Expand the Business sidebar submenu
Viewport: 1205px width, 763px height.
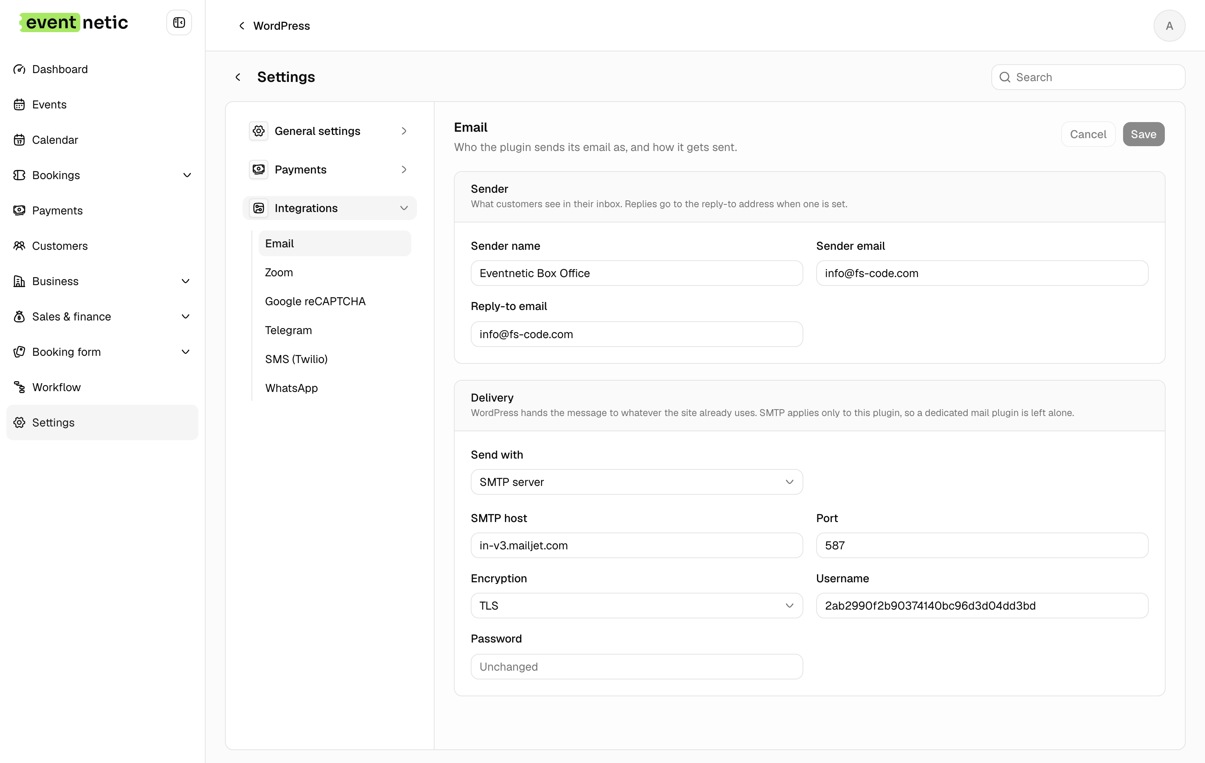185,281
